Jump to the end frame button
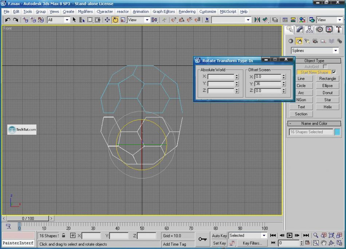The height and width of the screenshot is (249, 346). 306,235
